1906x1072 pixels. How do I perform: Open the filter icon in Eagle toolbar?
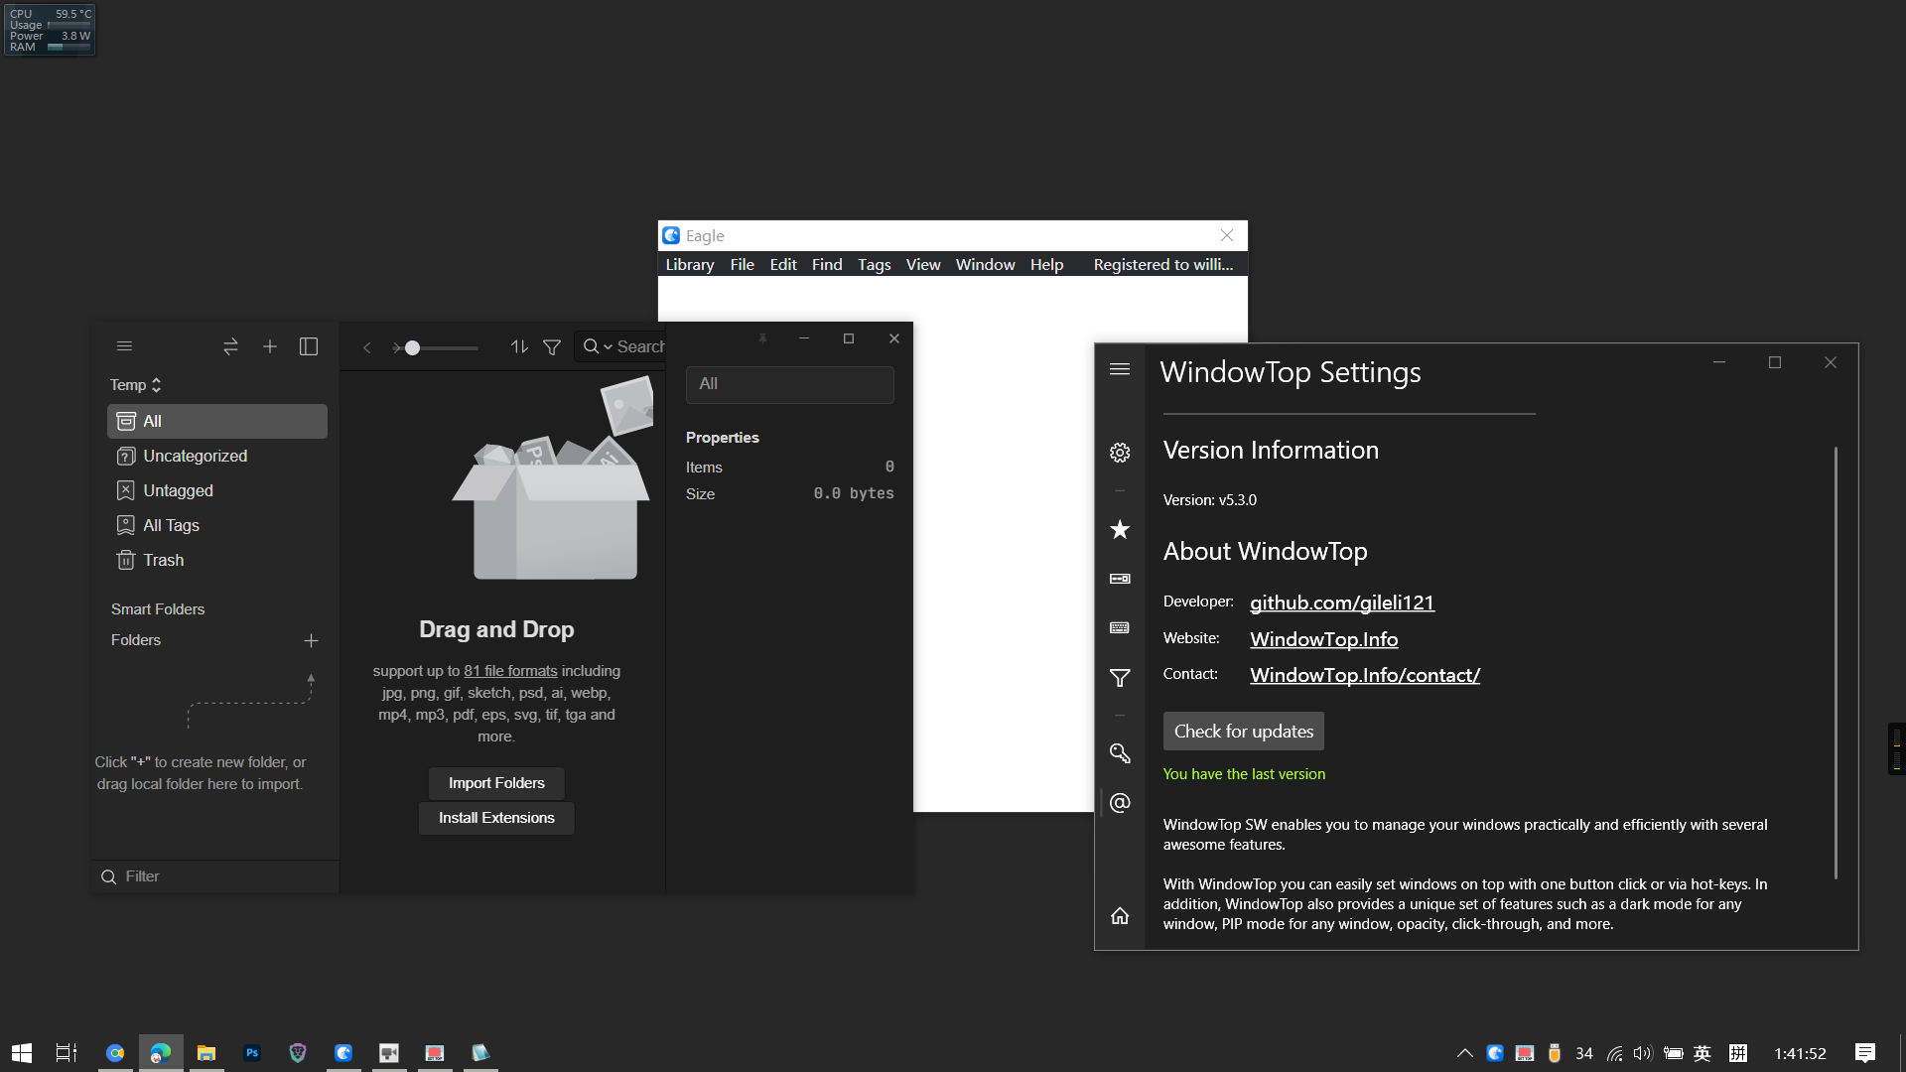[552, 346]
